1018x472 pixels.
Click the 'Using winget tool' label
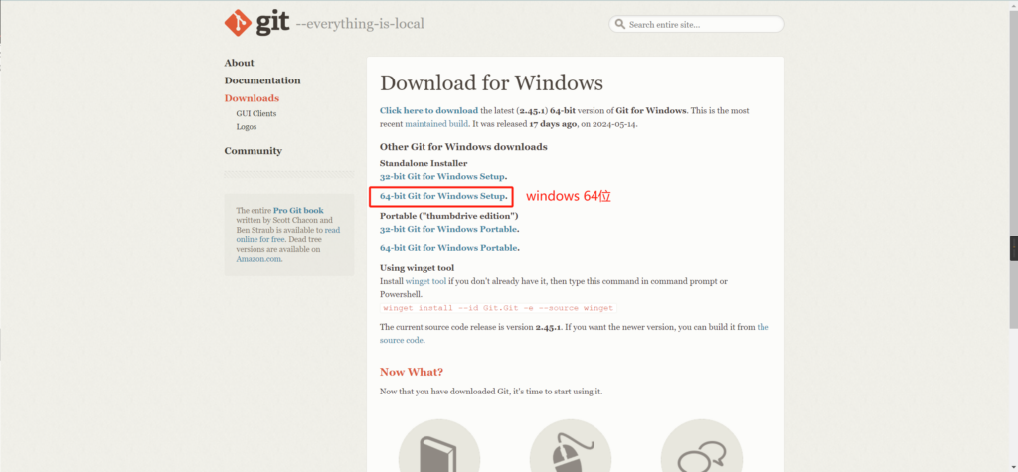(x=417, y=268)
